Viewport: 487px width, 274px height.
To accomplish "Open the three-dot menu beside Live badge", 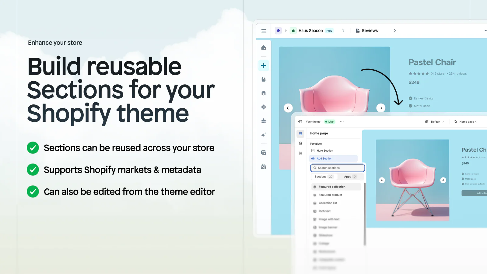I will (x=342, y=122).
